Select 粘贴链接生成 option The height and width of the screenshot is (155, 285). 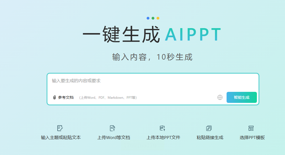[210, 138]
